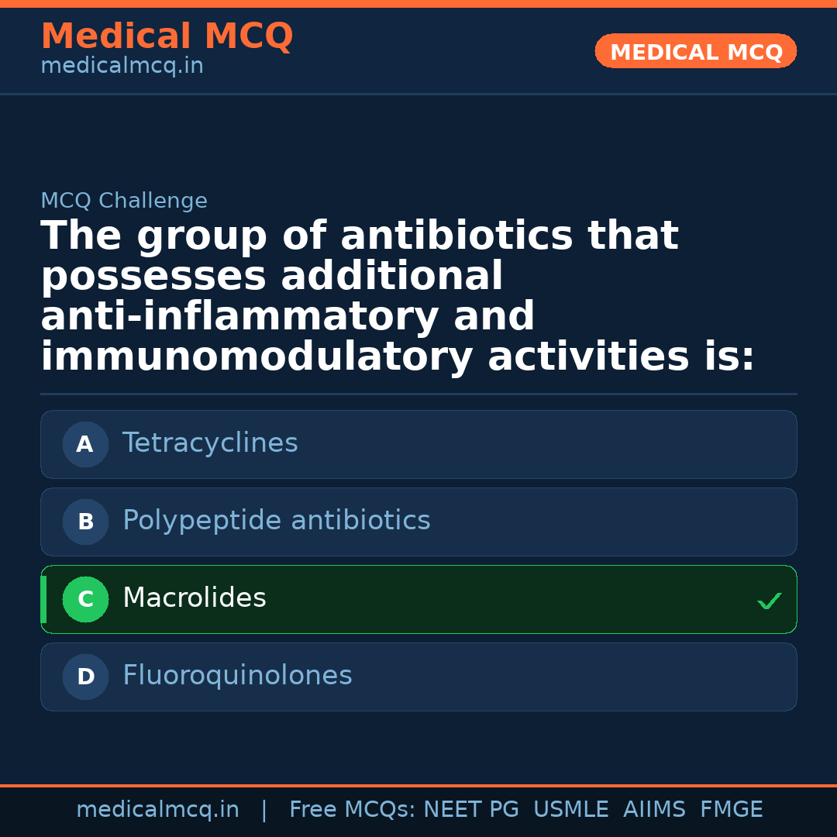Click the question text about antibiotics
Image resolution: width=837 pixels, height=837 pixels.
(397, 297)
